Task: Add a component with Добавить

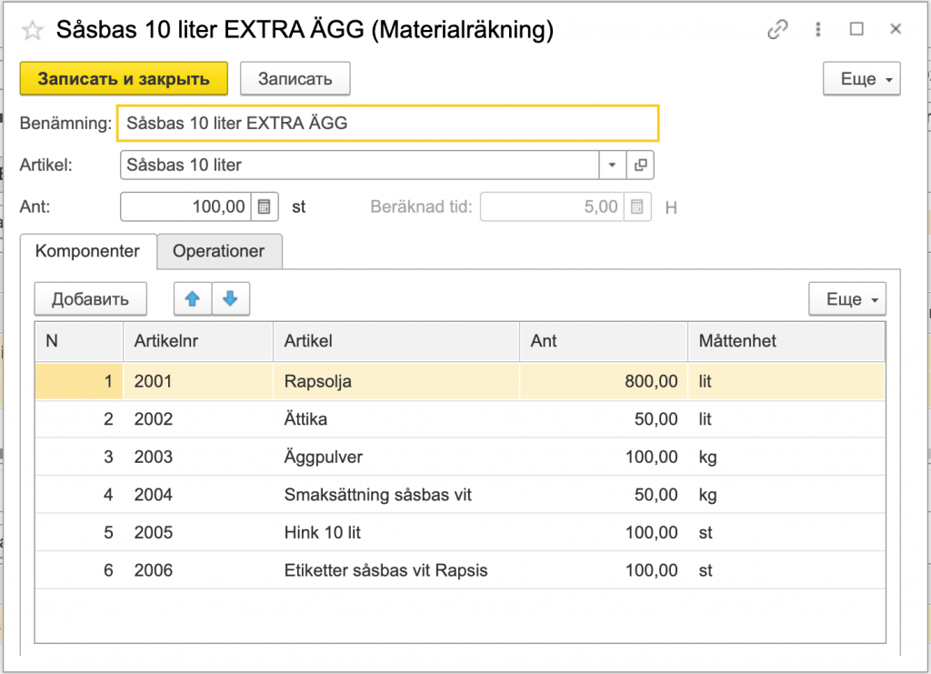Action: pos(88,299)
